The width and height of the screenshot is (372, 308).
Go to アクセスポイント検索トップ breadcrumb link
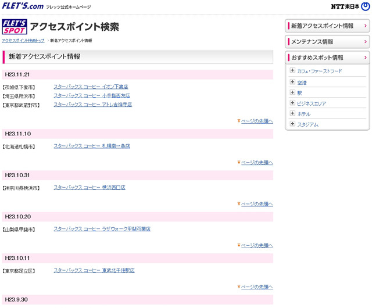(x=23, y=41)
